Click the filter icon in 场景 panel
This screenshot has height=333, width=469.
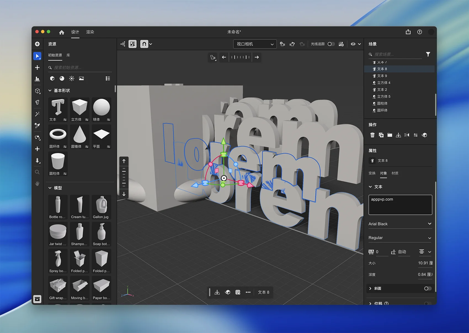coord(428,54)
